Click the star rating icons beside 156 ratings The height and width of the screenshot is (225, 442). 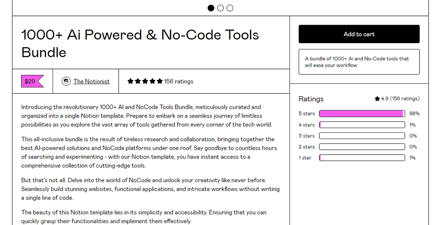tap(145, 81)
